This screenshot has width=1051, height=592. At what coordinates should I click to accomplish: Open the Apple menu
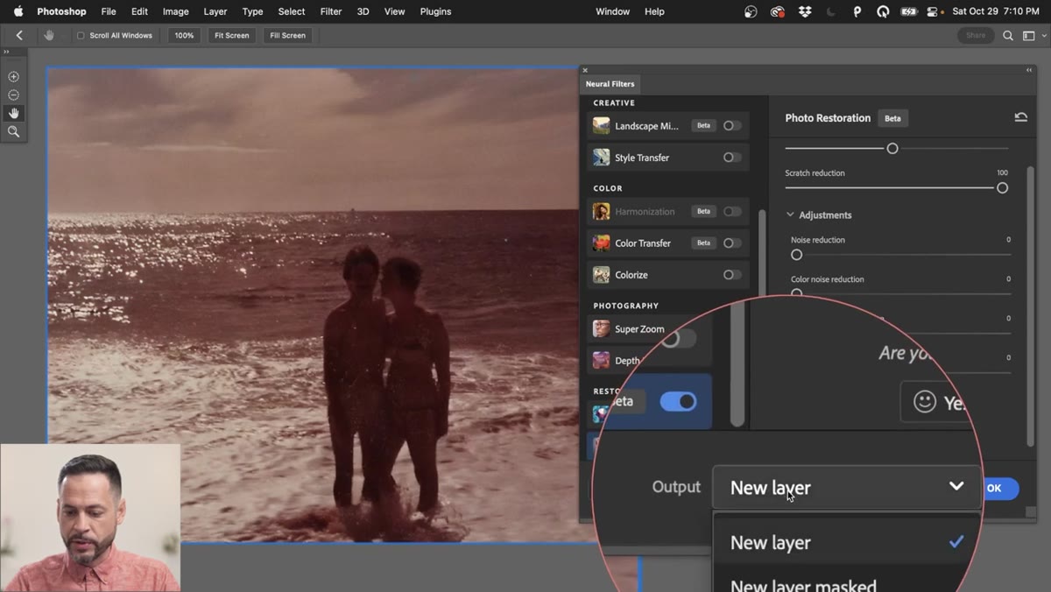18,11
